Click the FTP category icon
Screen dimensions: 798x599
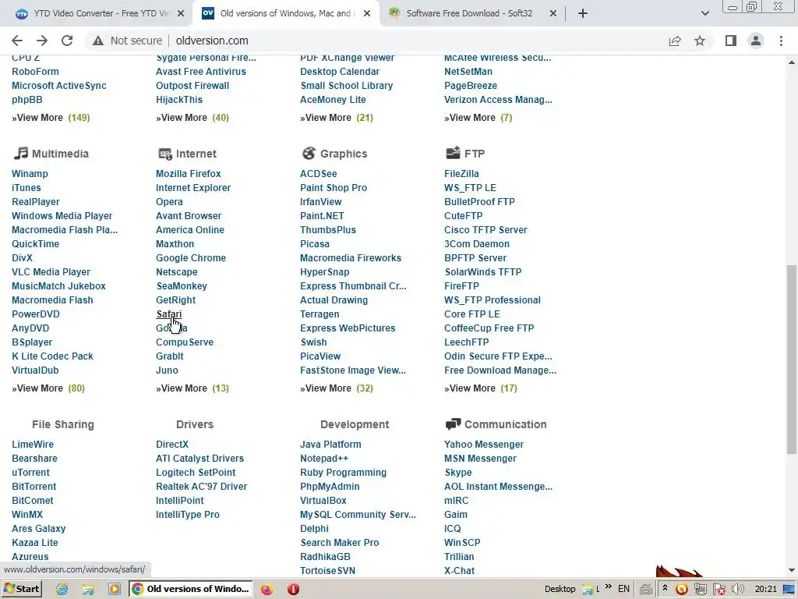(453, 153)
